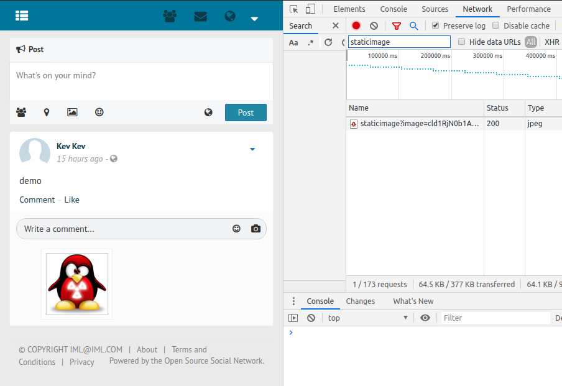Click the Comment link under demo post
562x386 pixels.
(x=37, y=200)
